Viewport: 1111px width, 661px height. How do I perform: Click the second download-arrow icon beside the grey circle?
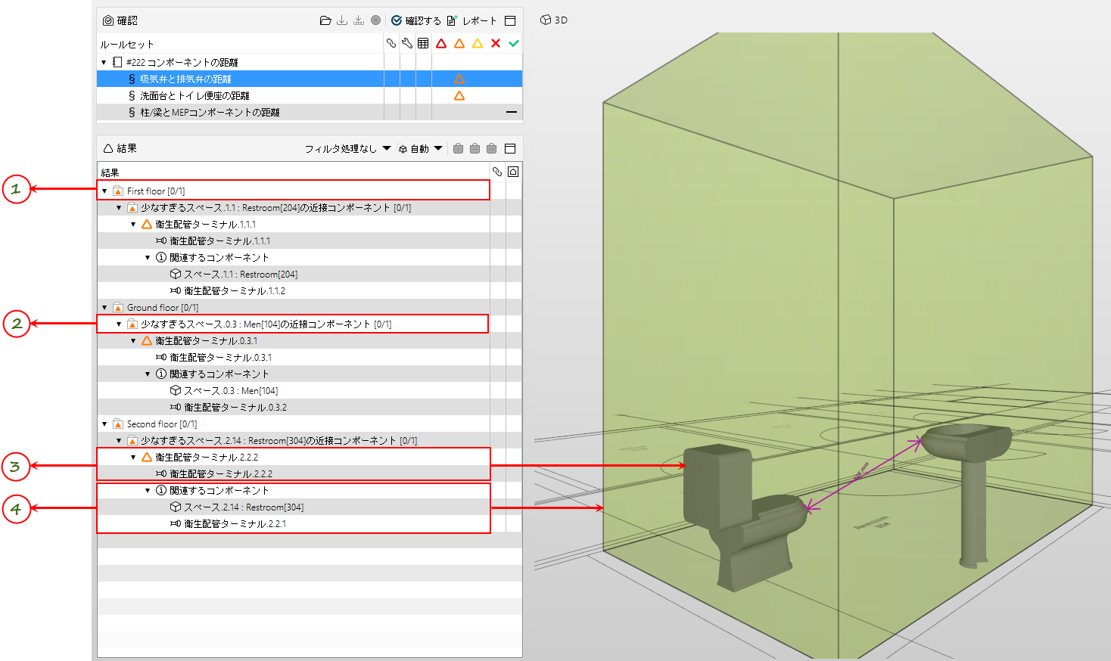(359, 20)
